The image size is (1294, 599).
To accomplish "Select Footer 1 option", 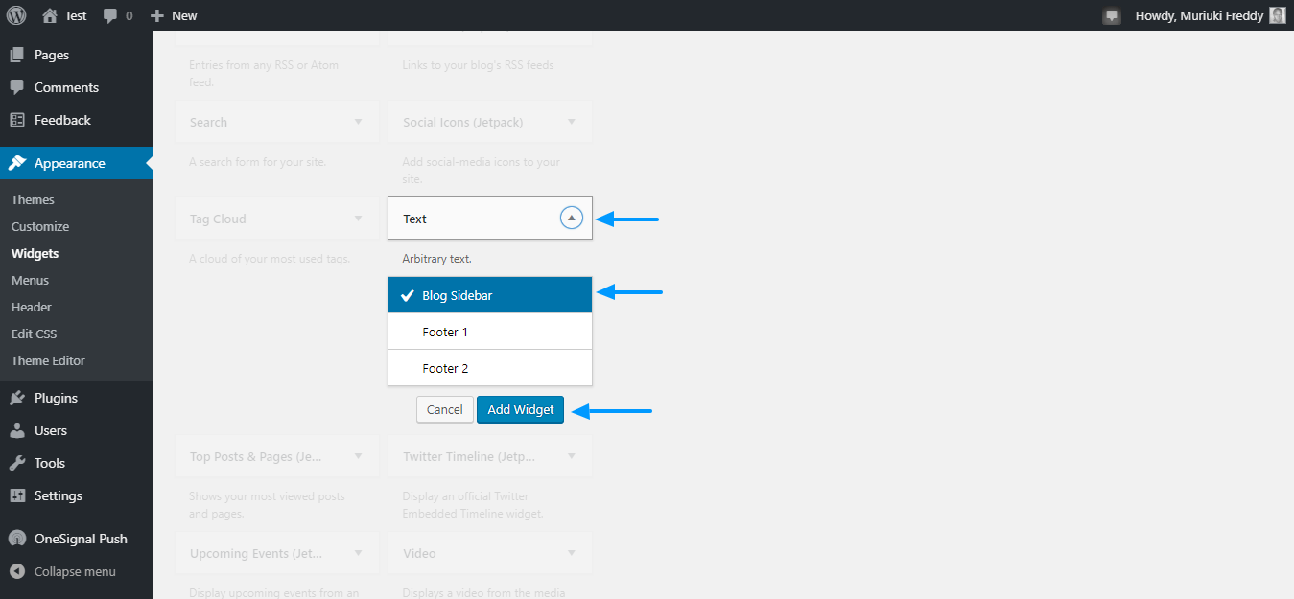I will pyautogui.click(x=490, y=332).
